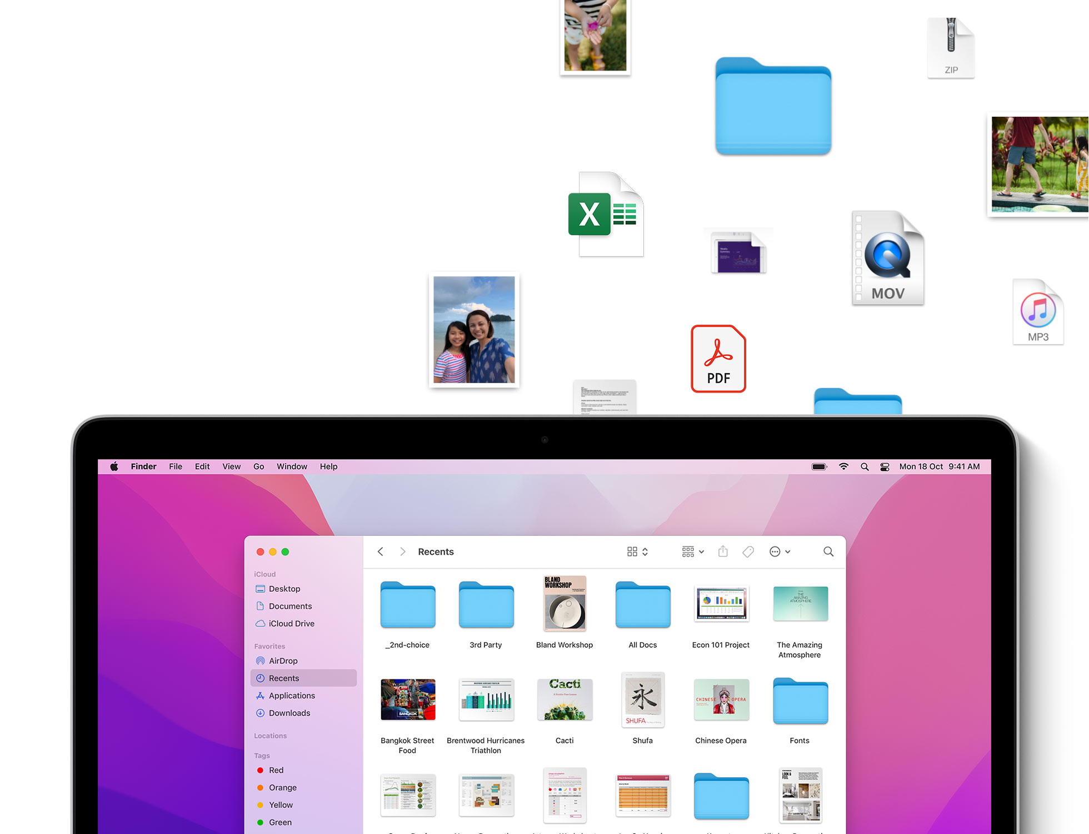Go back with the left chevron

(381, 552)
